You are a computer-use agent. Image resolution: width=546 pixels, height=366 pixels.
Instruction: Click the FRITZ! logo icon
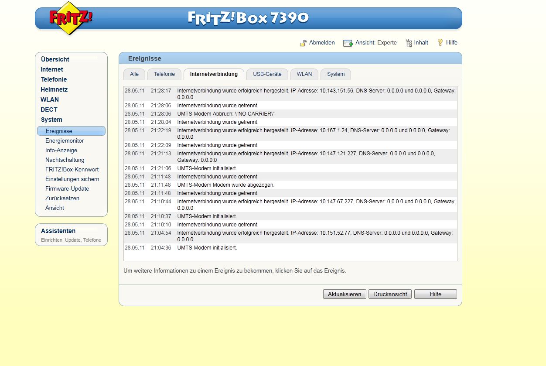[71, 18]
